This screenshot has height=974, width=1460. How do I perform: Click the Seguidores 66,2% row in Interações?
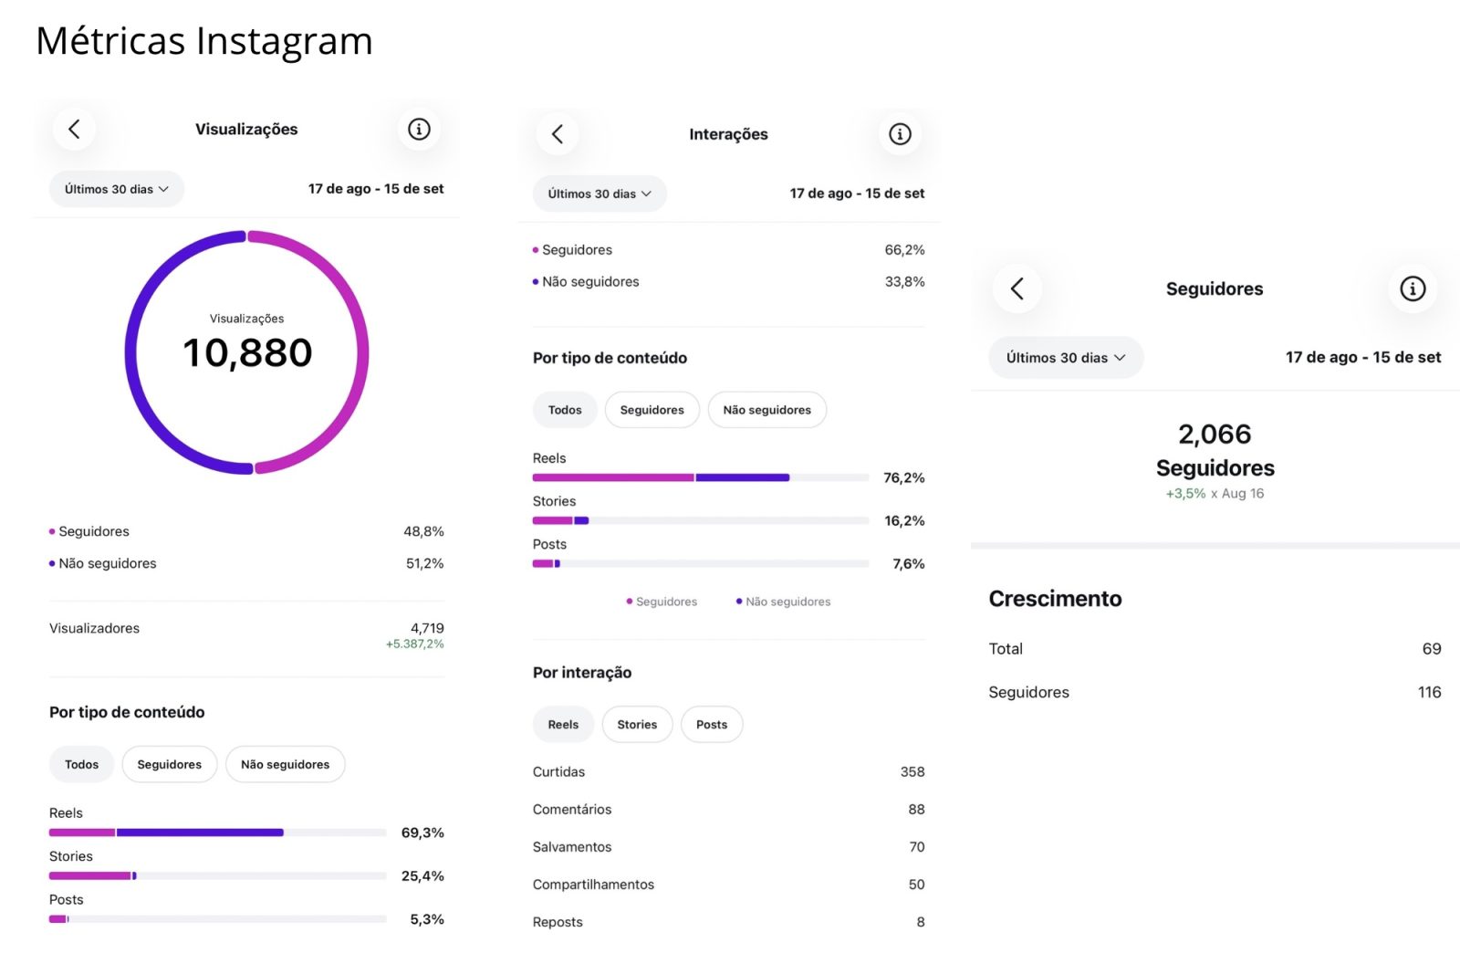pyautogui.click(x=729, y=249)
